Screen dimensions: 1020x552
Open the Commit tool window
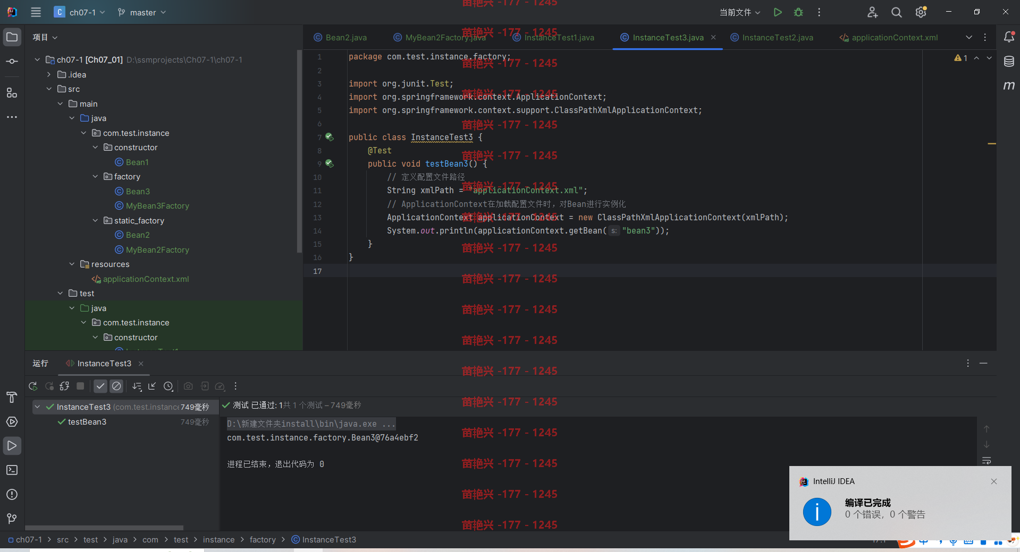pos(12,62)
